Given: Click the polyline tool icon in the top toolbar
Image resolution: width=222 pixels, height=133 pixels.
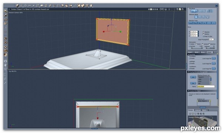Looking at the screenshot, I should [21, 6].
